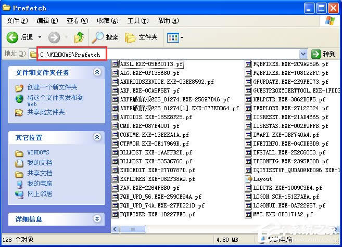Open the address bar dropdown
The width and height of the screenshot is (342, 247).
[x=303, y=54]
